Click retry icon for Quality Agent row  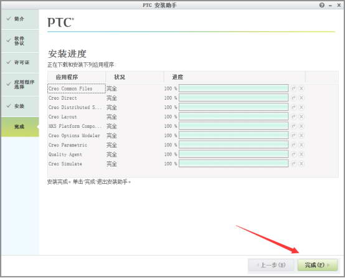(x=293, y=155)
